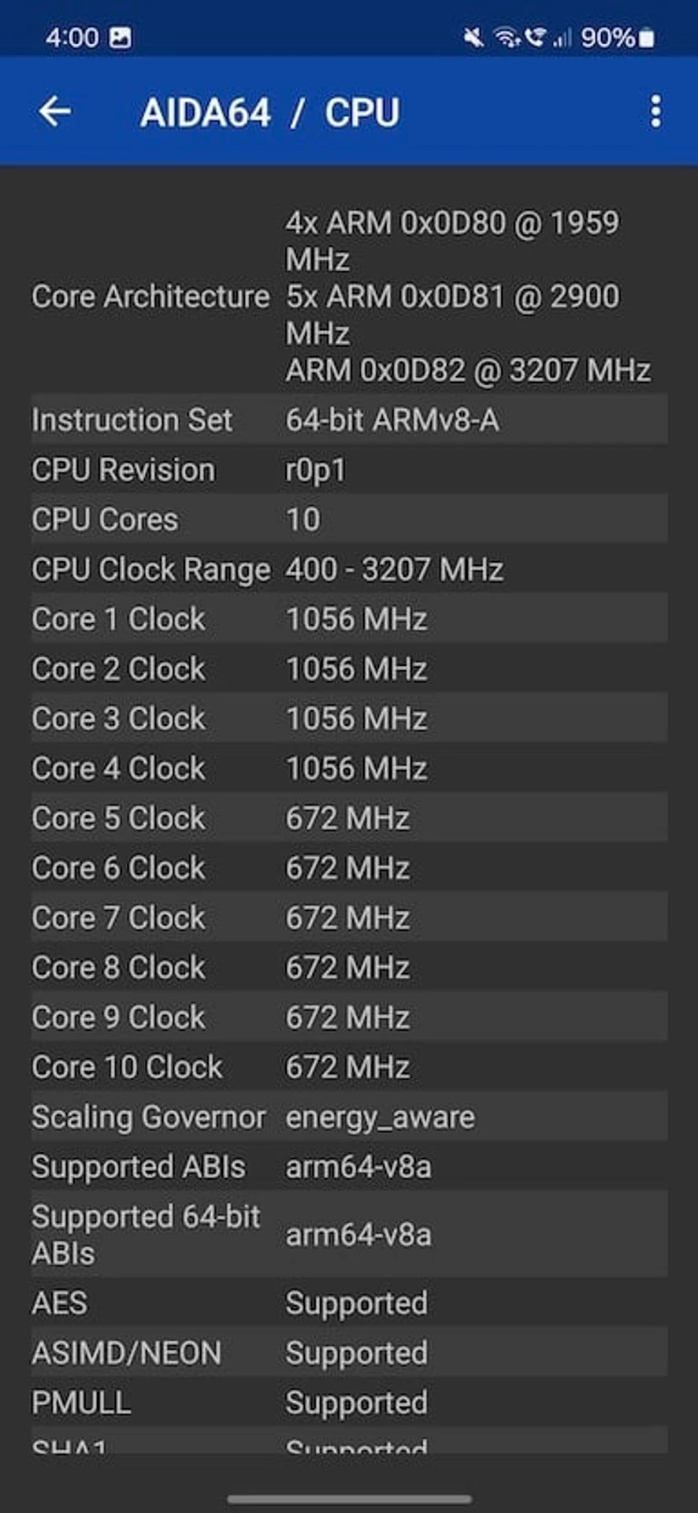Tap the home gesture bar

349,1499
